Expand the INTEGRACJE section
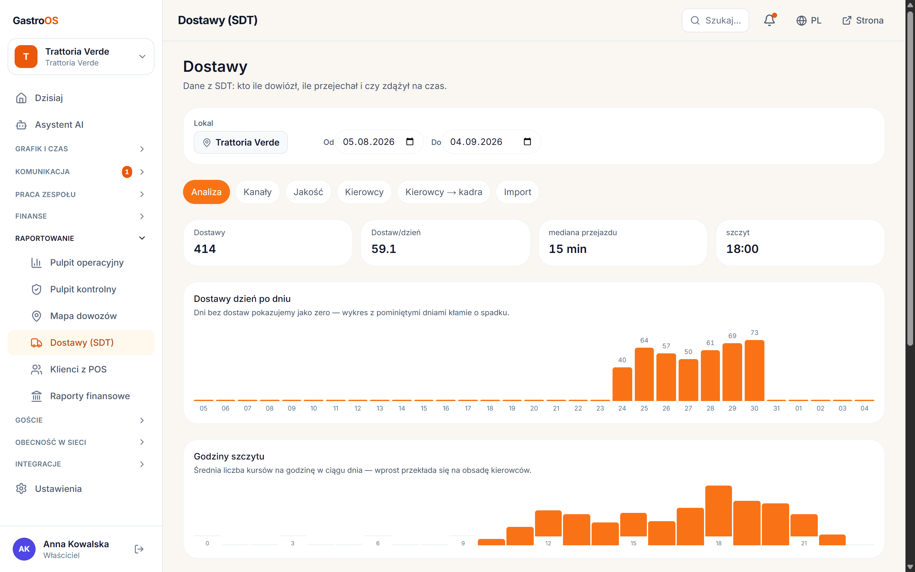915x572 pixels. pyautogui.click(x=80, y=464)
